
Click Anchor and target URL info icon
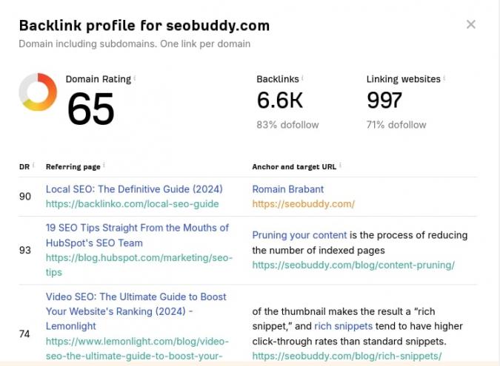(341, 166)
